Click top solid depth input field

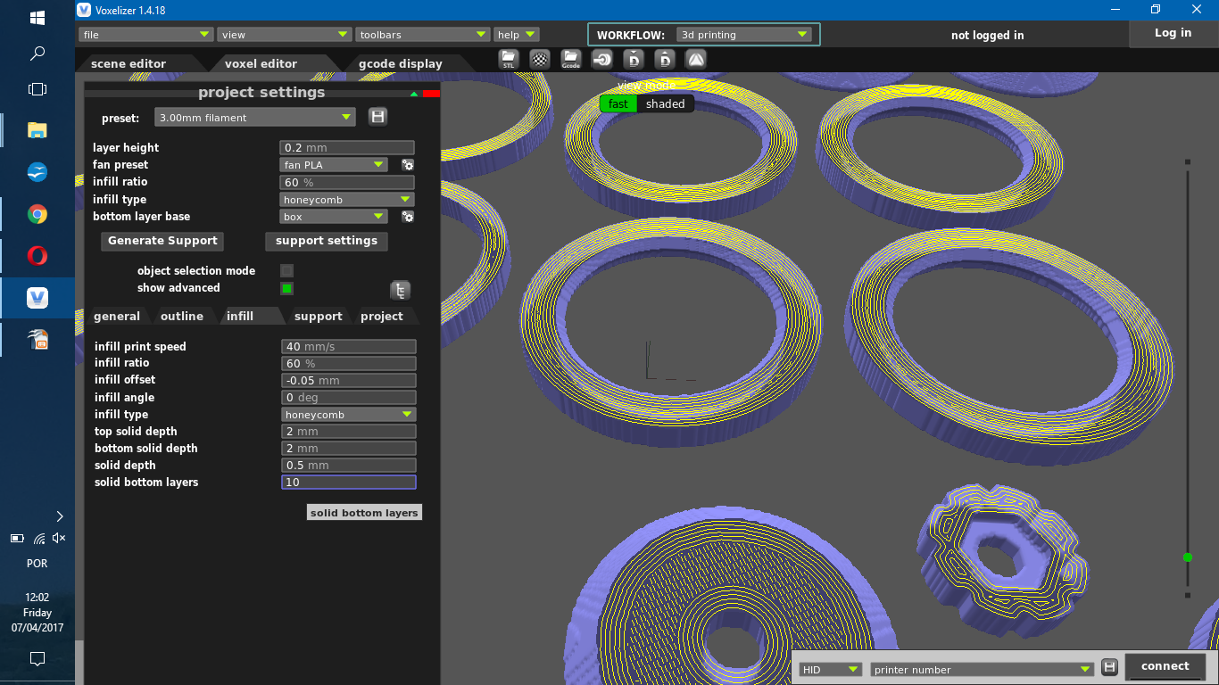[349, 432]
